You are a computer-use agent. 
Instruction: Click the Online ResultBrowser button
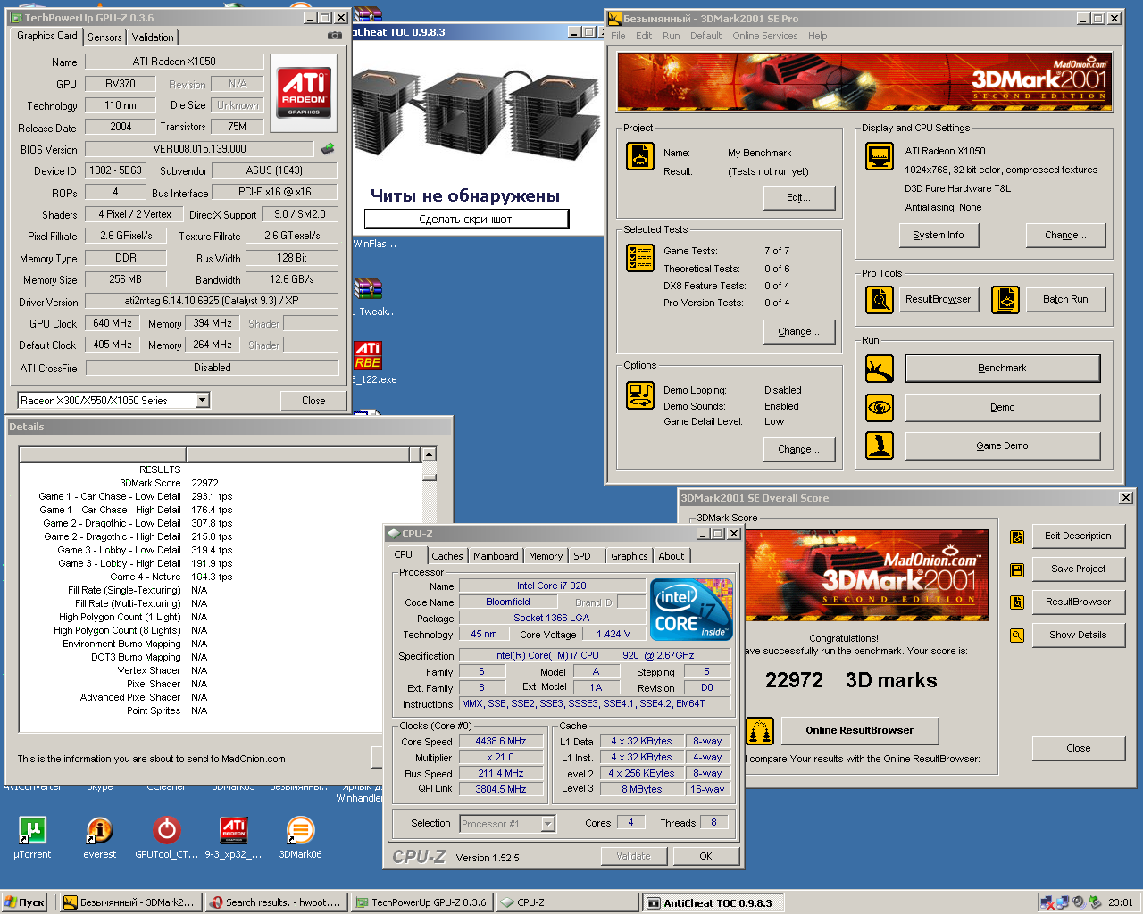click(x=860, y=731)
